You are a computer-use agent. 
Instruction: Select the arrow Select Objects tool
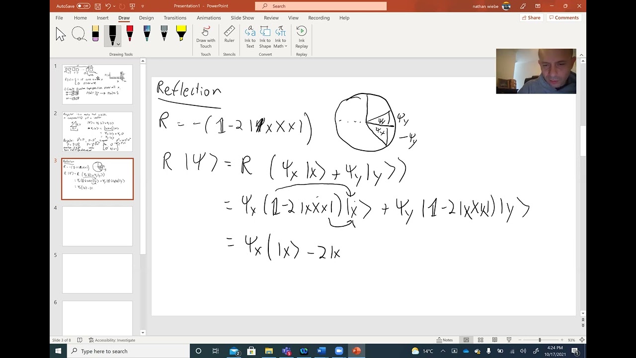[x=61, y=35]
